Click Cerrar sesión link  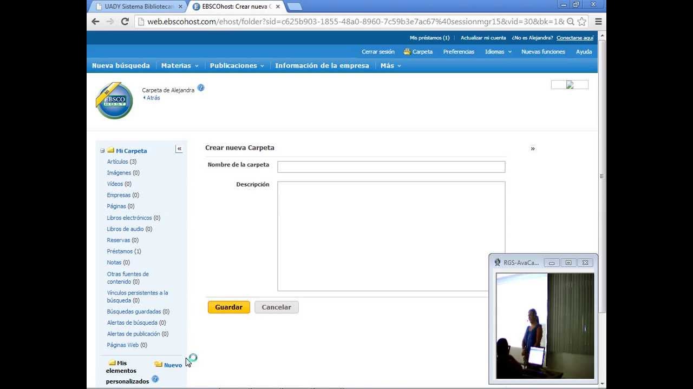pos(378,52)
